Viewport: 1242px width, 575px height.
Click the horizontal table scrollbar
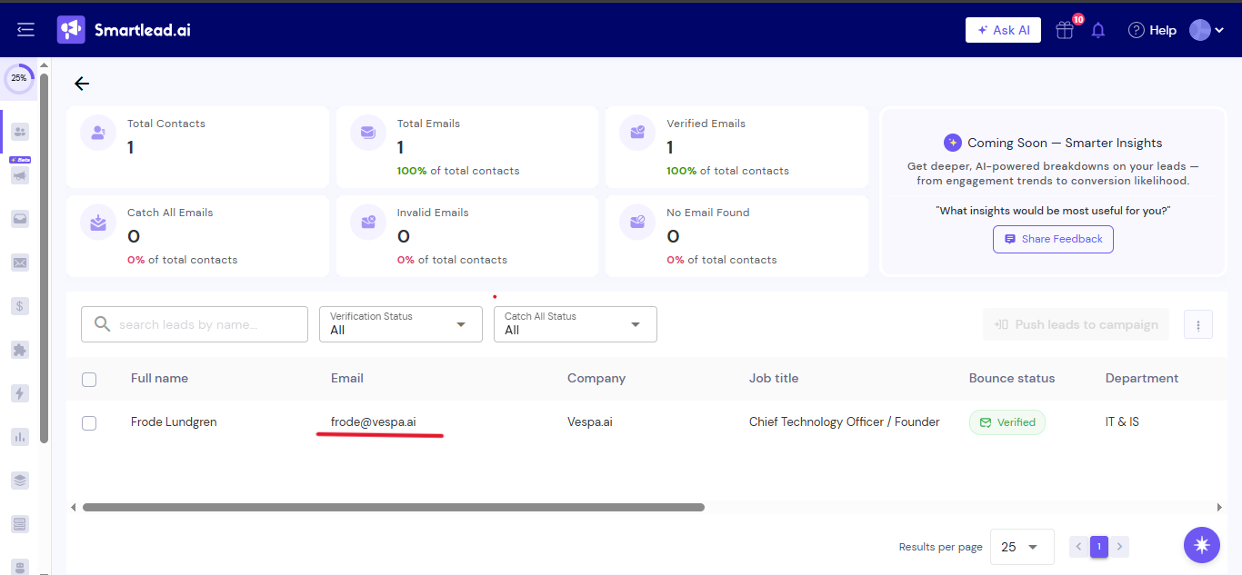click(394, 507)
